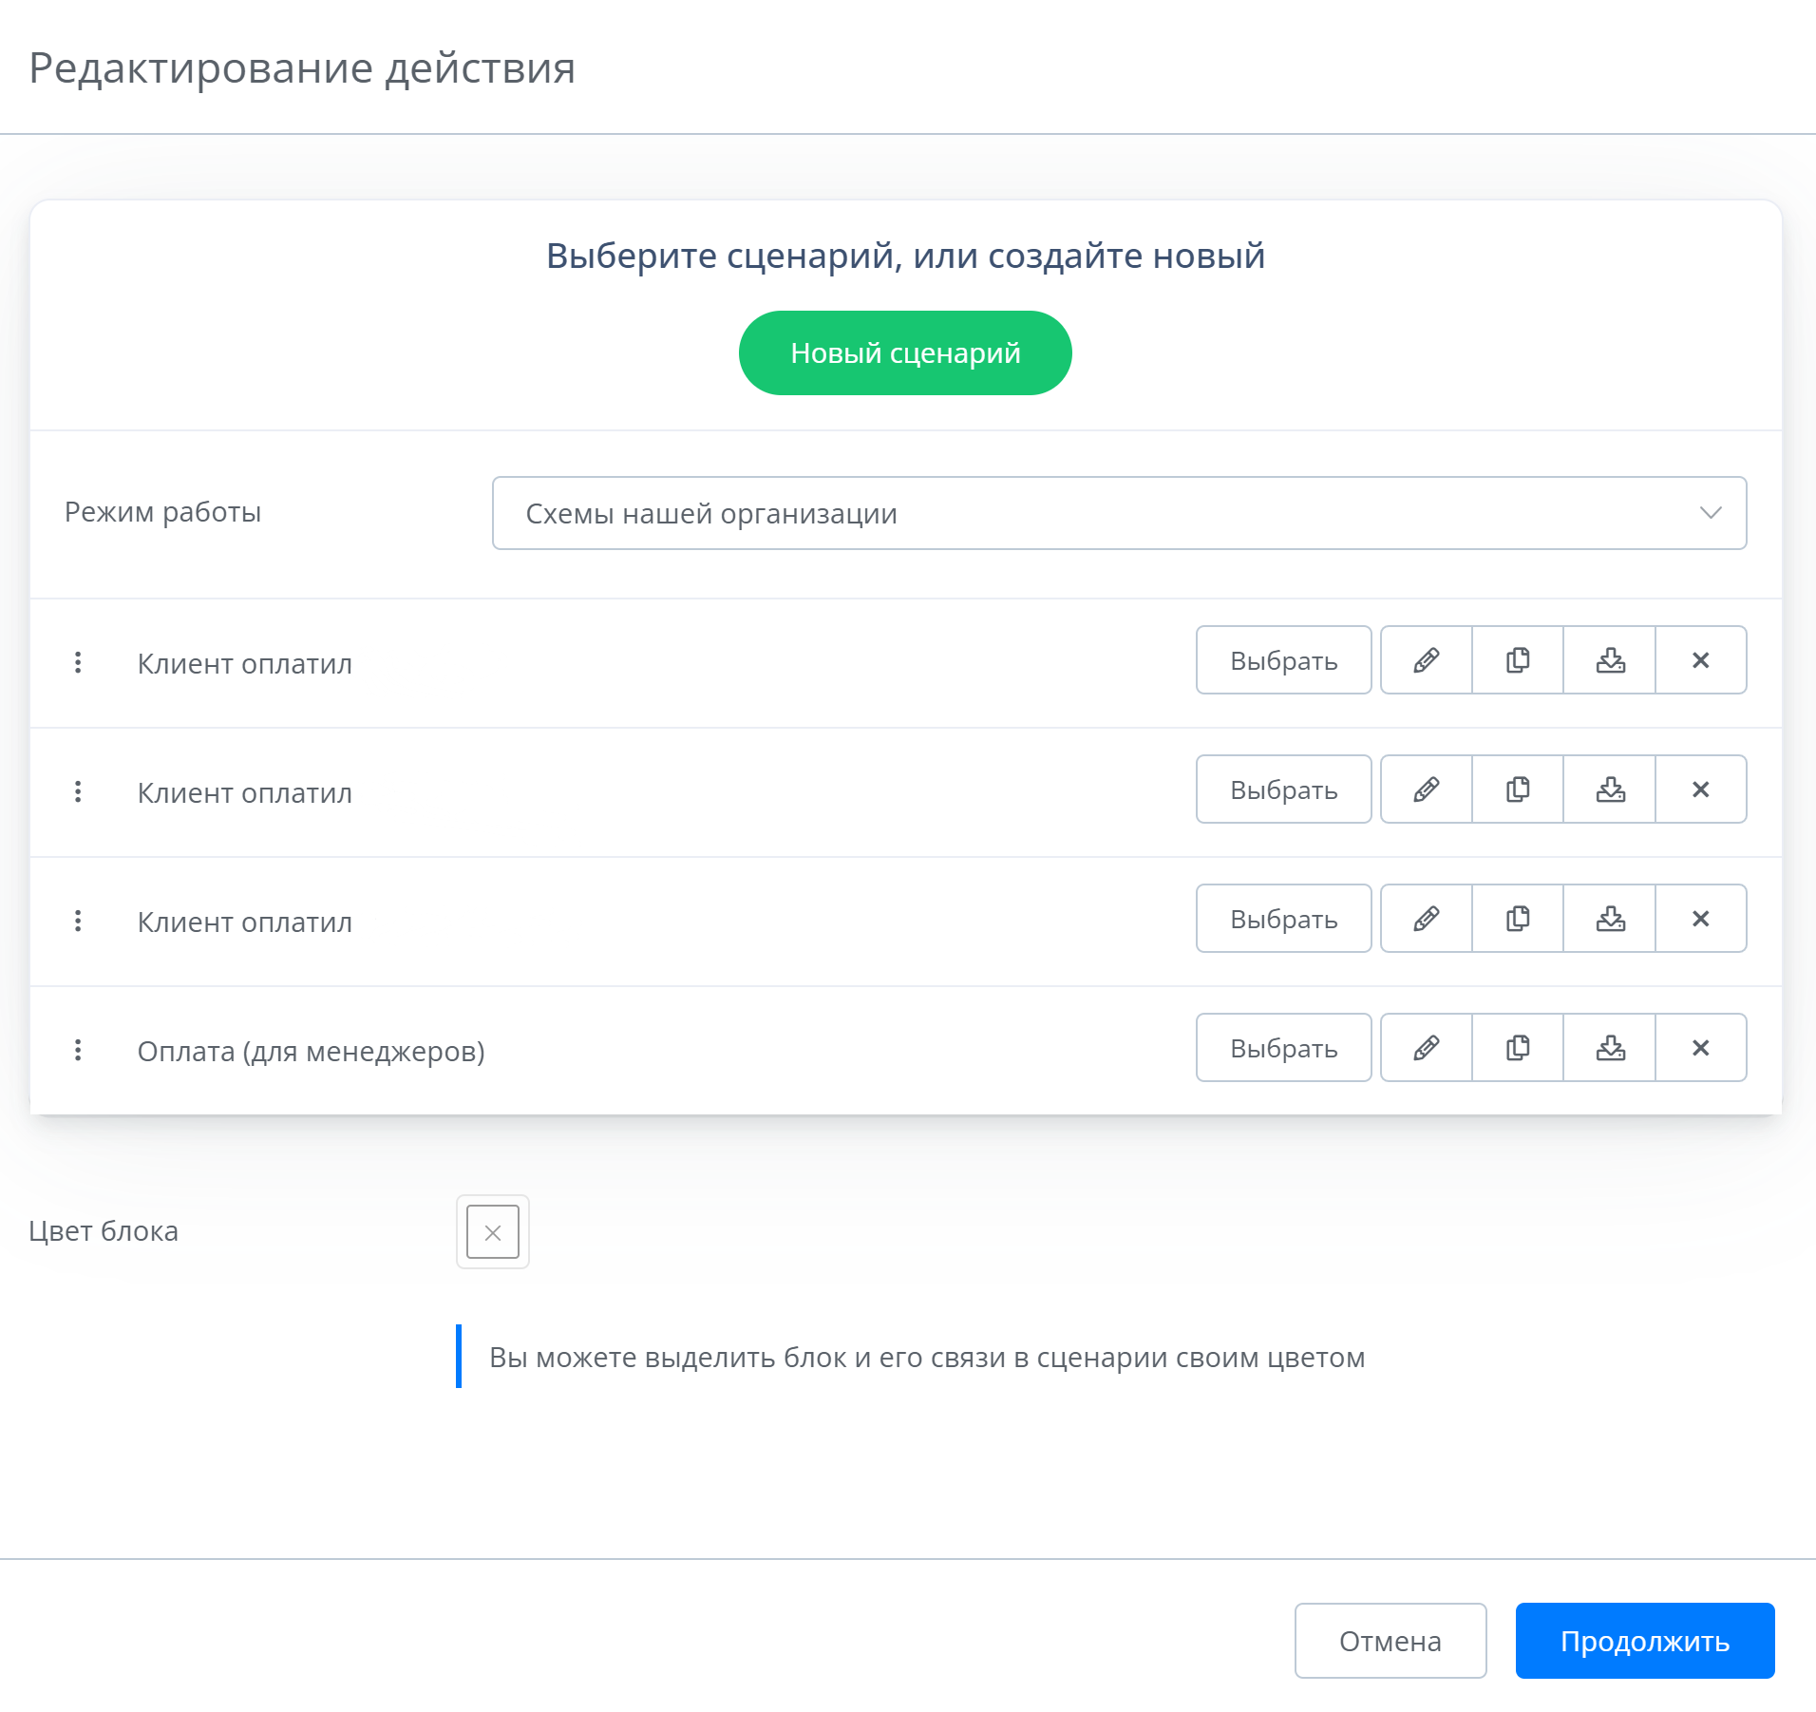The height and width of the screenshot is (1712, 1816).
Task: Copy the first "Клиент оплатил" scenario
Action: tap(1517, 660)
